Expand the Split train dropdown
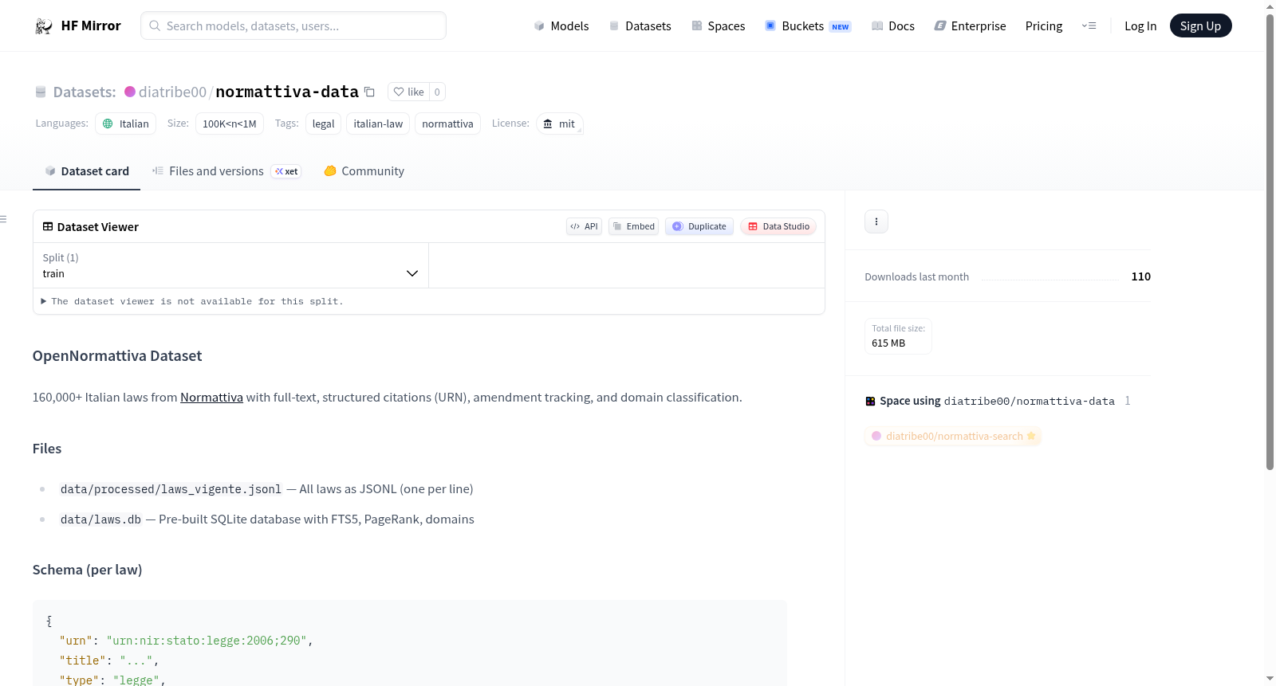1276x686 pixels. [x=230, y=265]
